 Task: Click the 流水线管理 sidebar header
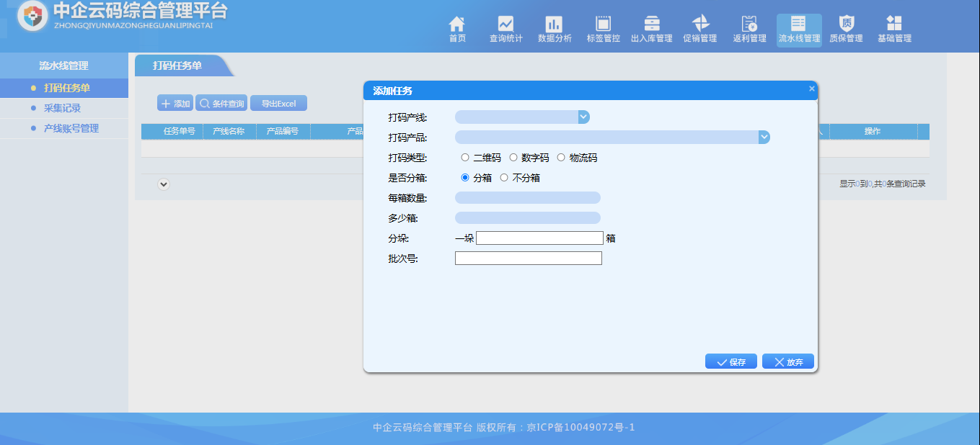63,66
